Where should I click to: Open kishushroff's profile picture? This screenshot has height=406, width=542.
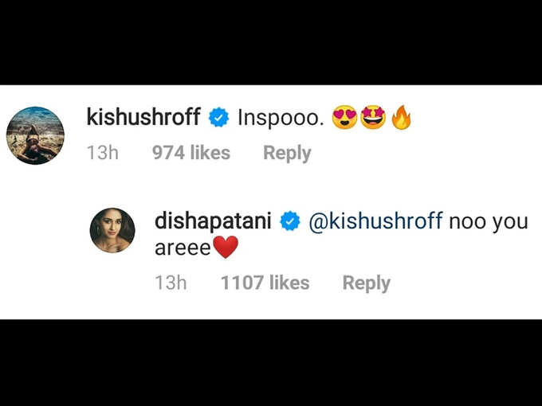click(x=35, y=135)
